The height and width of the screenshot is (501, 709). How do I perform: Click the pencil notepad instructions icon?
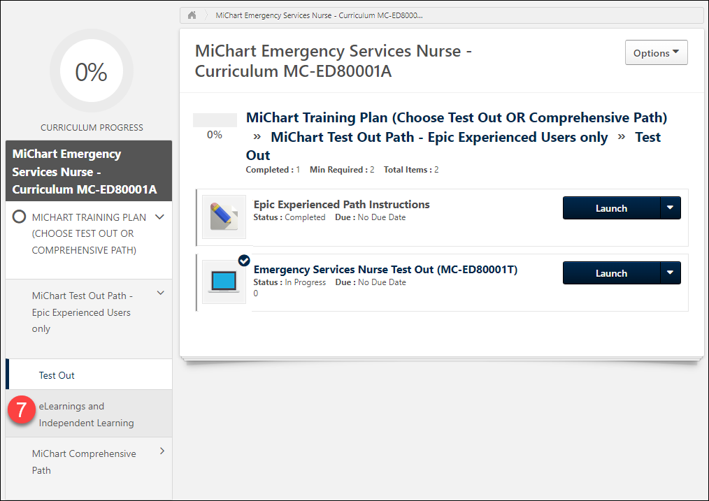pos(224,217)
